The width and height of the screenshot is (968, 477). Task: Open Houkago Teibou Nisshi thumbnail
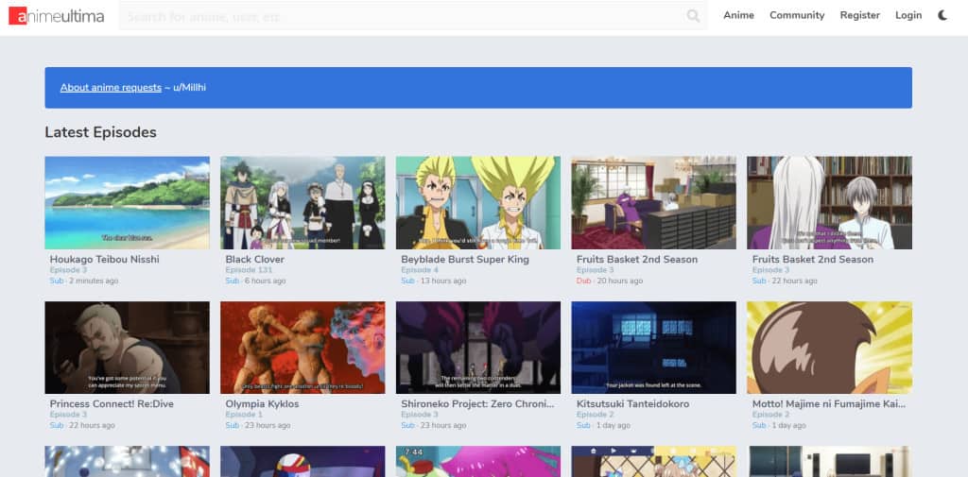[x=127, y=202]
